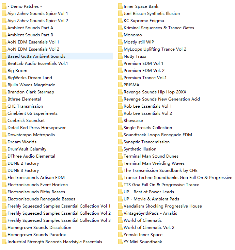Select the Inner Space Bank folder
The height and width of the screenshot is (250, 235).
tap(141, 6)
